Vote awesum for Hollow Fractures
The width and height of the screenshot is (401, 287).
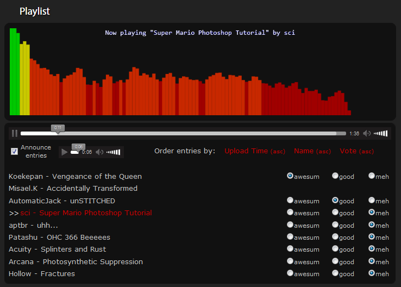click(x=290, y=273)
